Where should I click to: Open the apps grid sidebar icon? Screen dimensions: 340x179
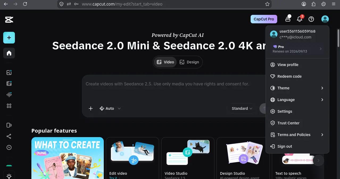point(9,106)
